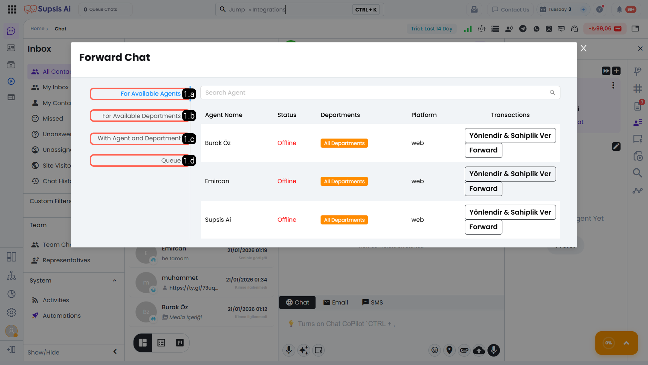Click the hashtag icon in right sidebar
Screen dimensions: 648x365
pos(637,88)
